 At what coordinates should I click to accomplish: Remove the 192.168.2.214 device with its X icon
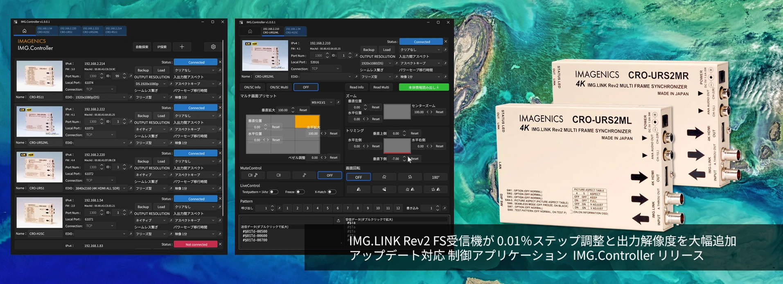[220, 62]
